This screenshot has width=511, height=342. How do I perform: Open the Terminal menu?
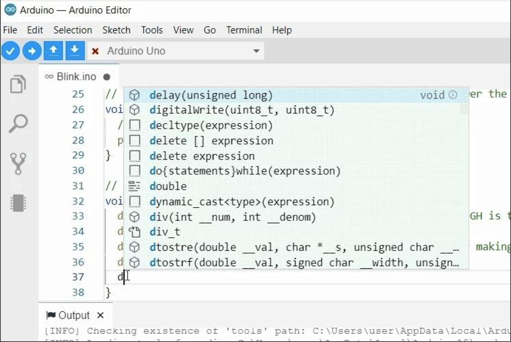(x=244, y=30)
